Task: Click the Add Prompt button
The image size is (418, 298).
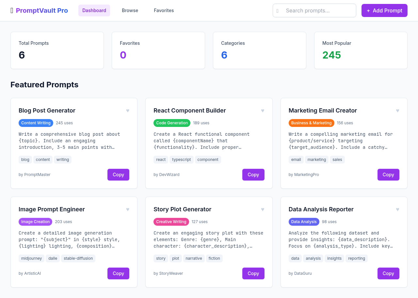Action: [384, 10]
